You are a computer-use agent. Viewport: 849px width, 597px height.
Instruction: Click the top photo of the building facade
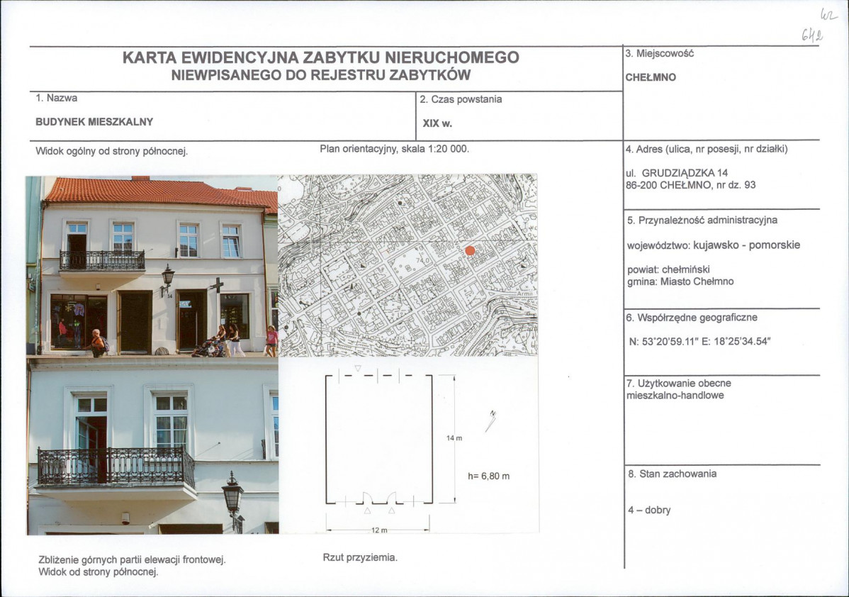(x=152, y=266)
